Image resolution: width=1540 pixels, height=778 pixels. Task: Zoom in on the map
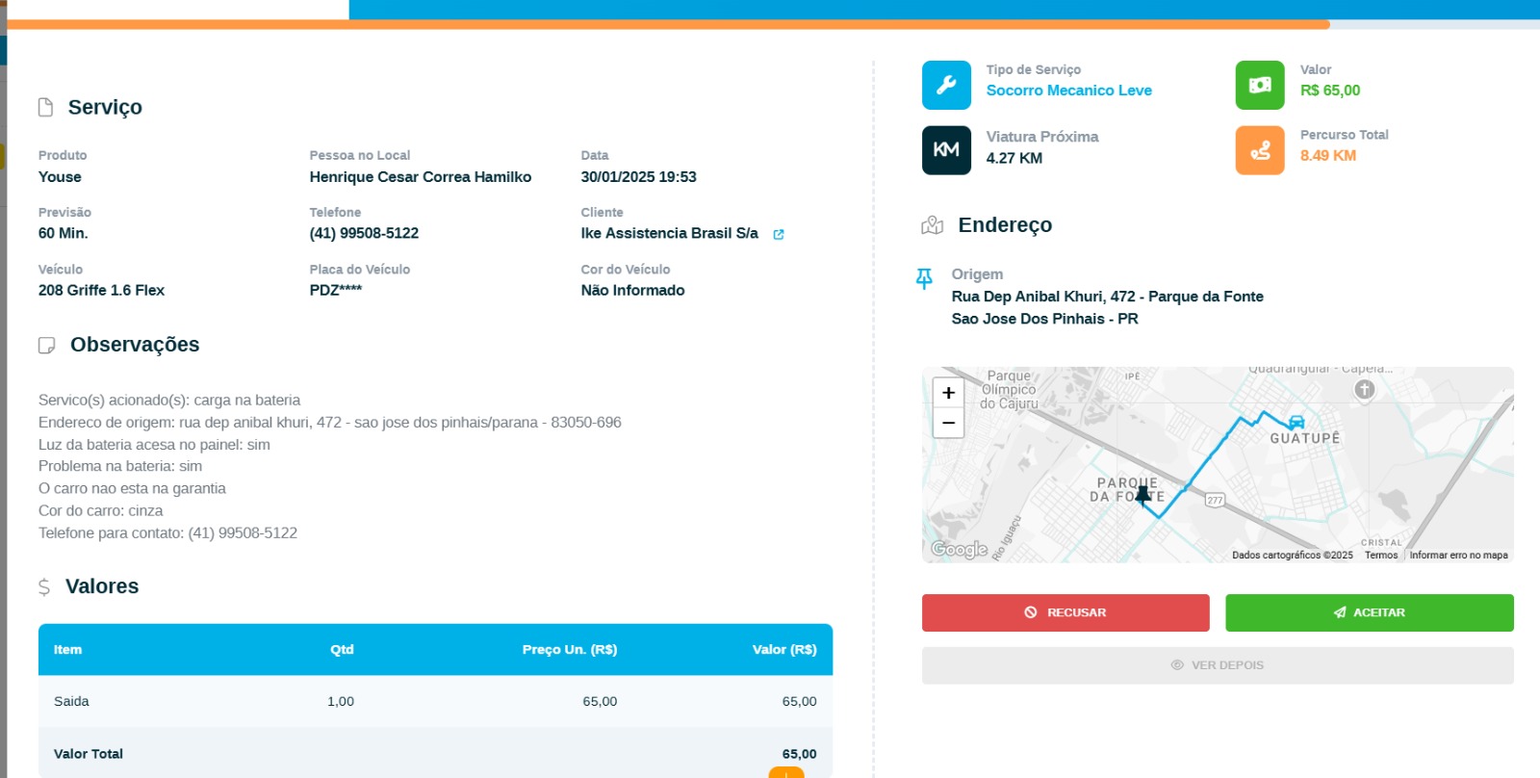(948, 393)
